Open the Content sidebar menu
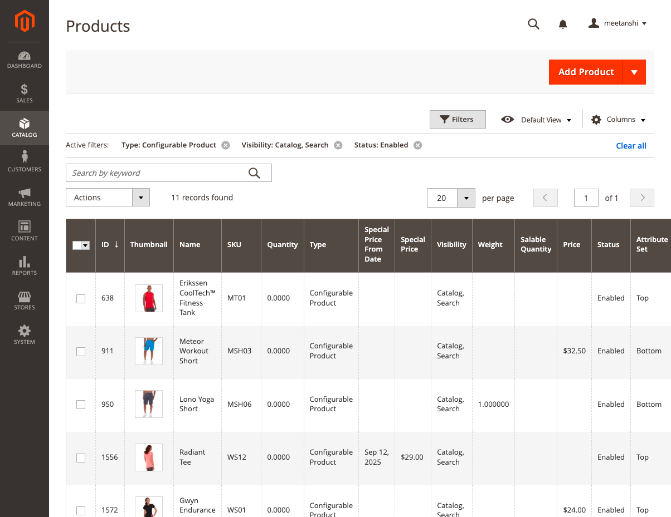The image size is (671, 517). [25, 232]
